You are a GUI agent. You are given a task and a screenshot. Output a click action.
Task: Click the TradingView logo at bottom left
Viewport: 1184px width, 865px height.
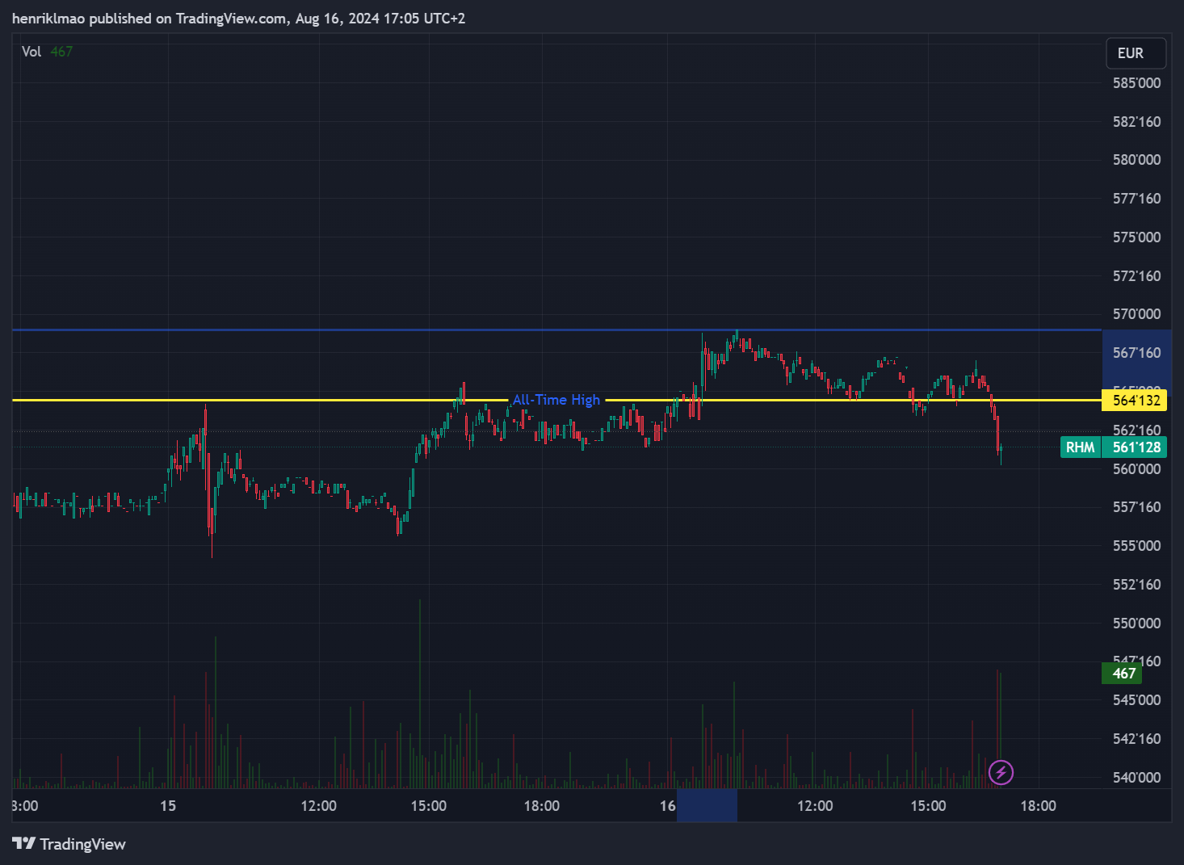[69, 844]
